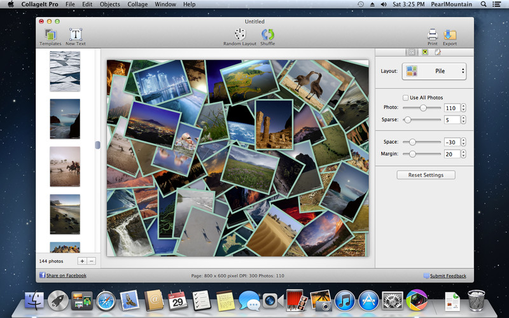Open the Collage menu

point(137,4)
